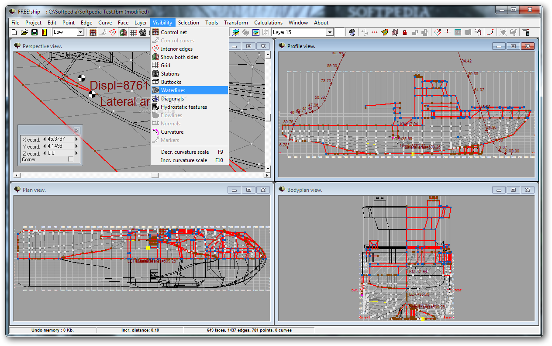
Task: Click the red curve line toolbar icon
Action: pos(490,32)
